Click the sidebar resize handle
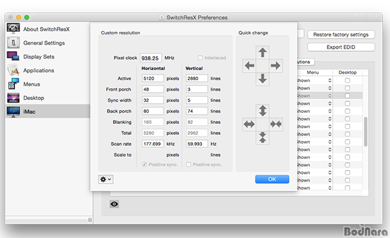 [x=90, y=220]
